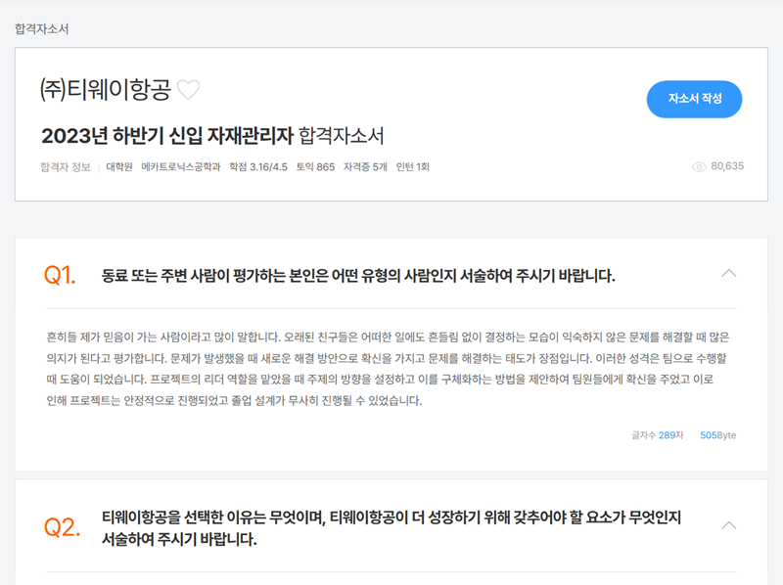Open the (주)티웨이항공 company title

click(x=106, y=90)
